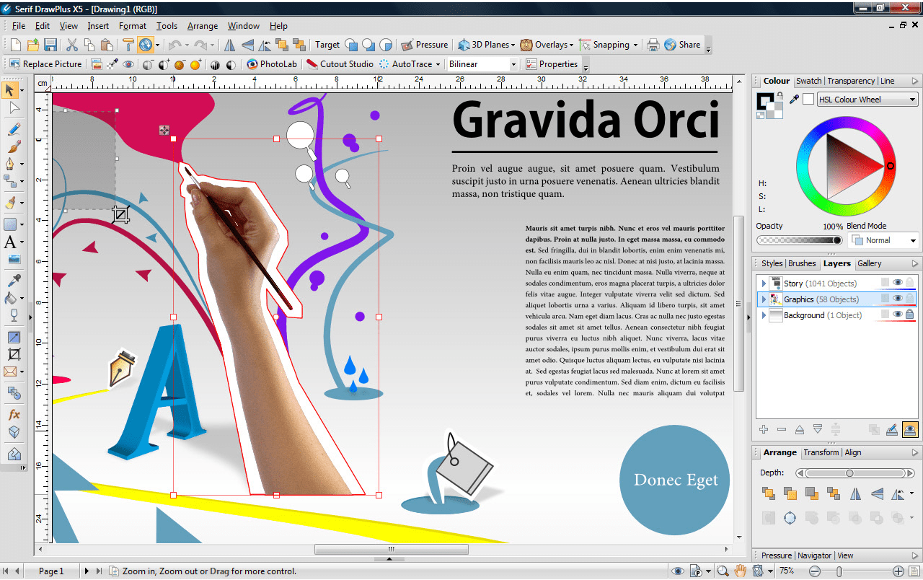The image size is (923, 580).
Task: Hide the Story layer
Action: [x=898, y=283]
